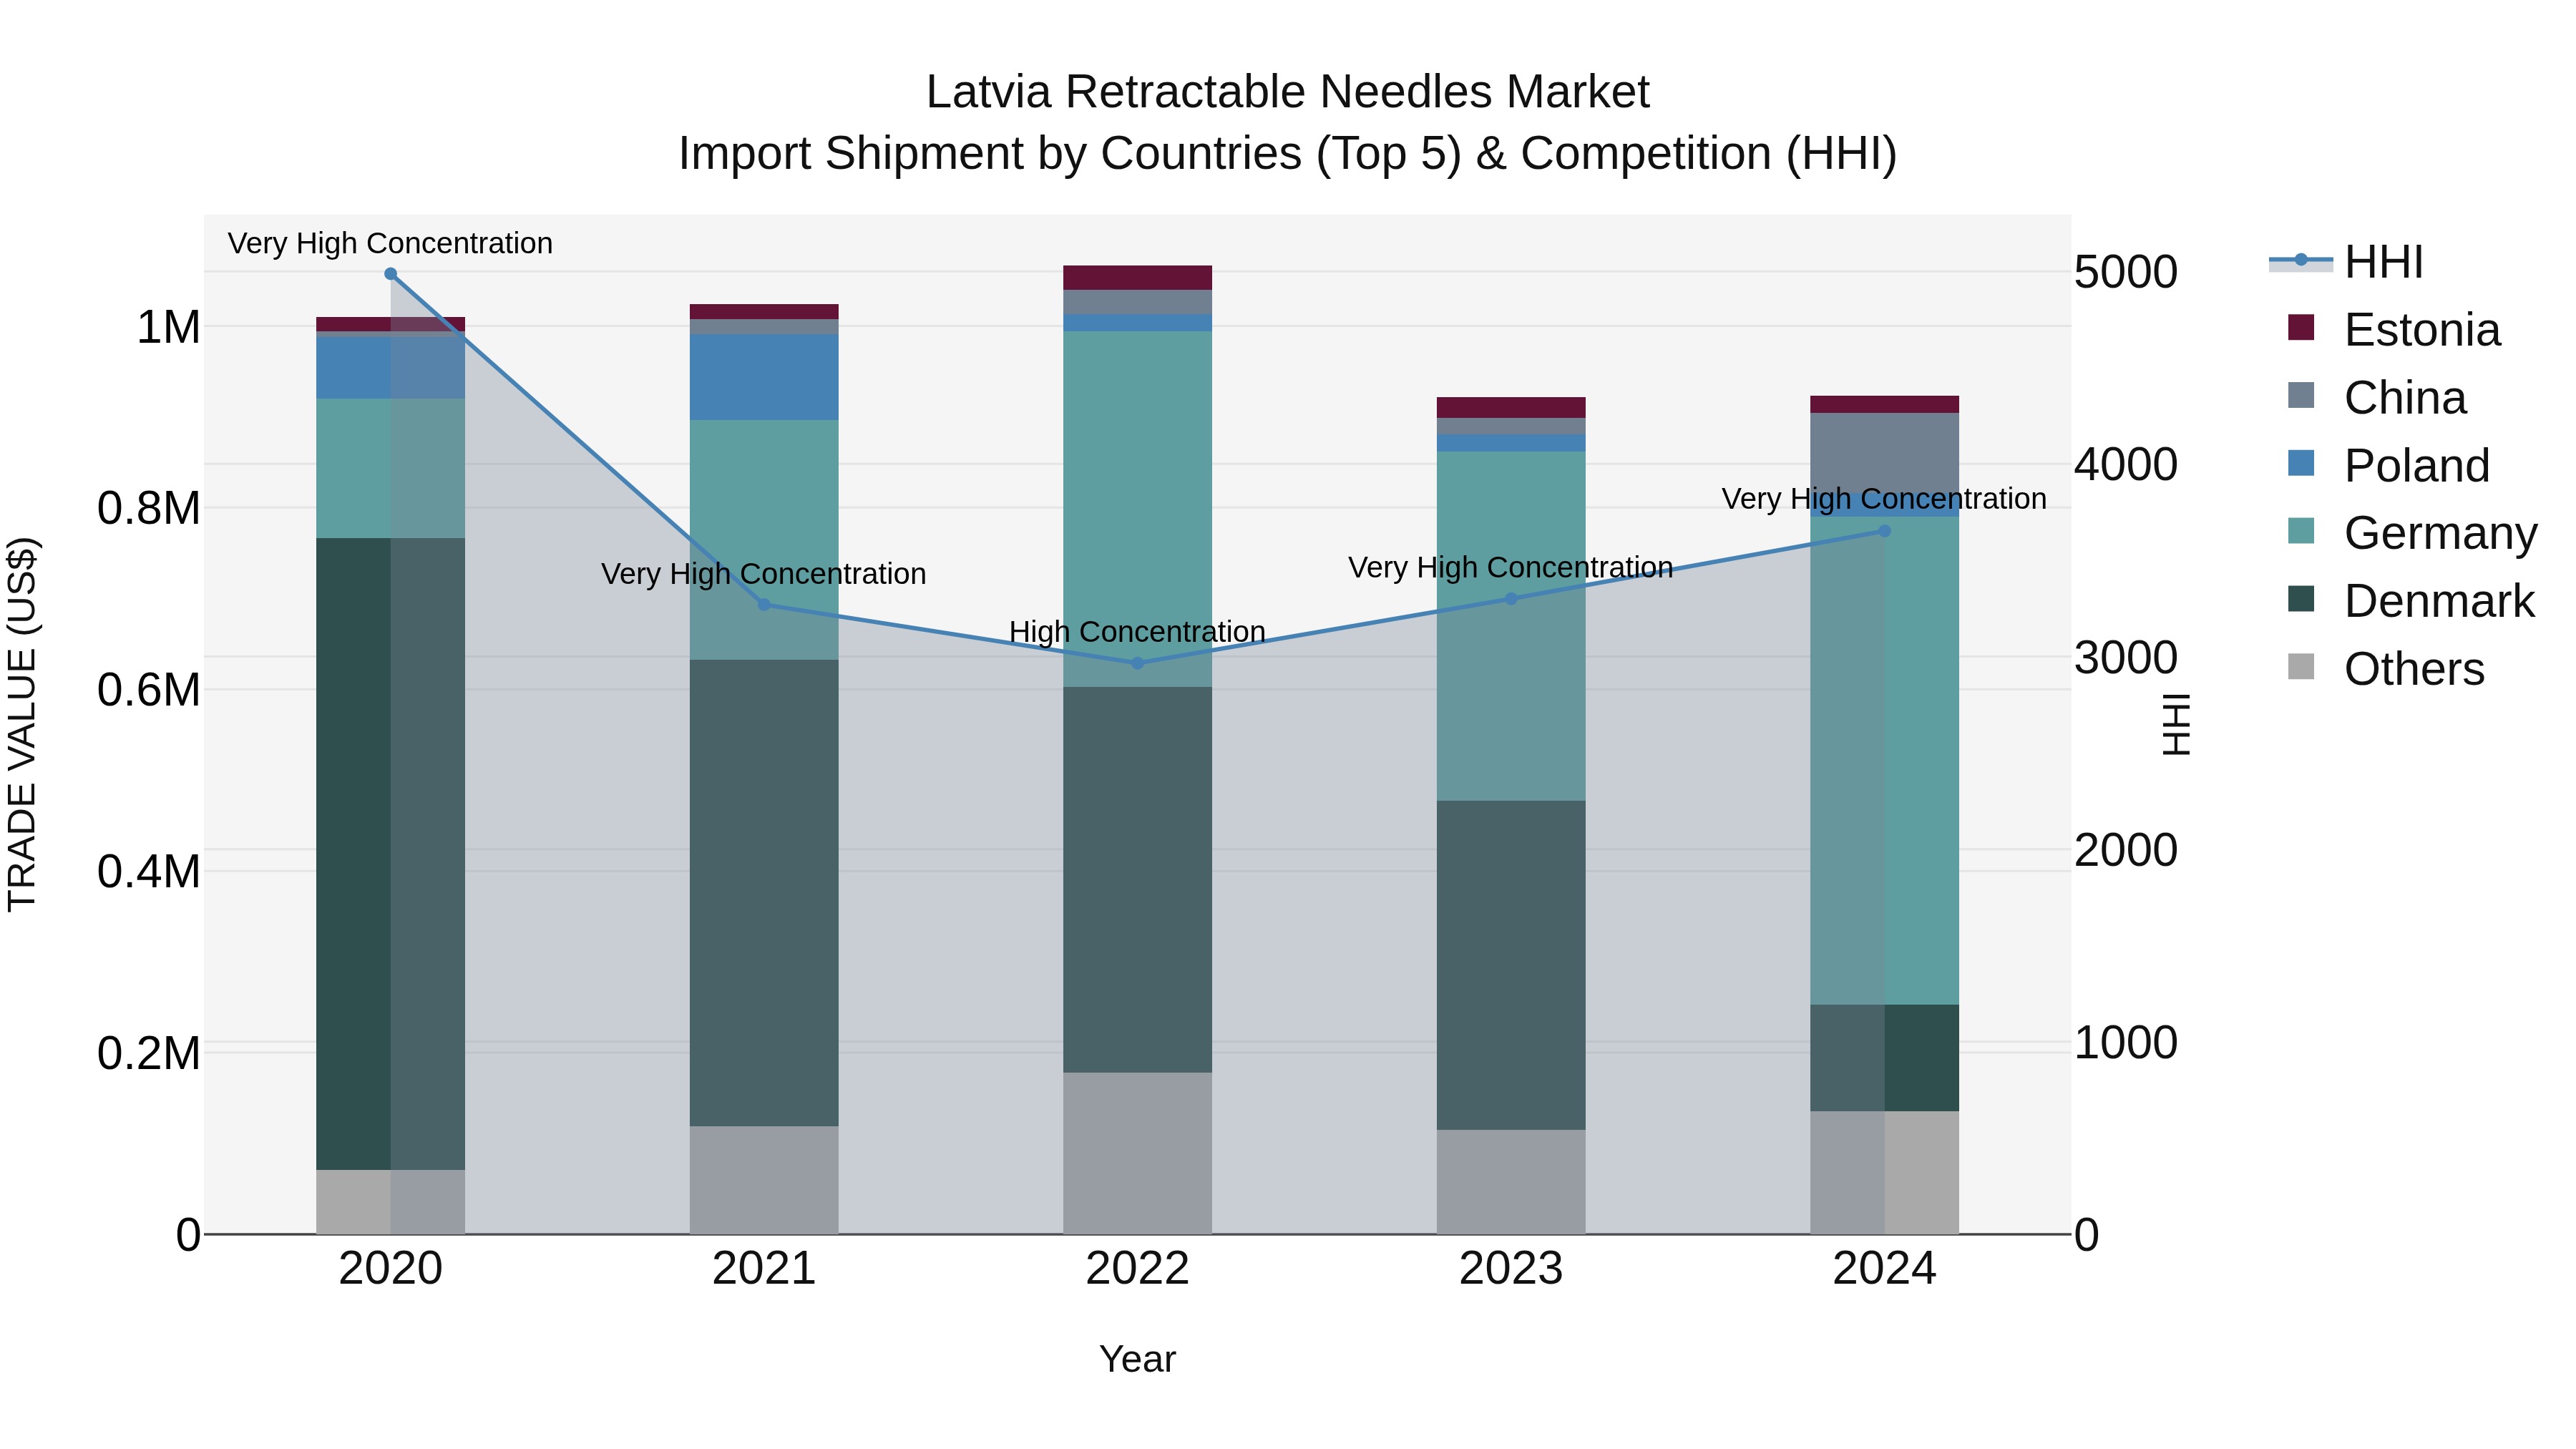Click the Poland blue legend swatch
The width and height of the screenshot is (2576, 1449).
[2301, 463]
